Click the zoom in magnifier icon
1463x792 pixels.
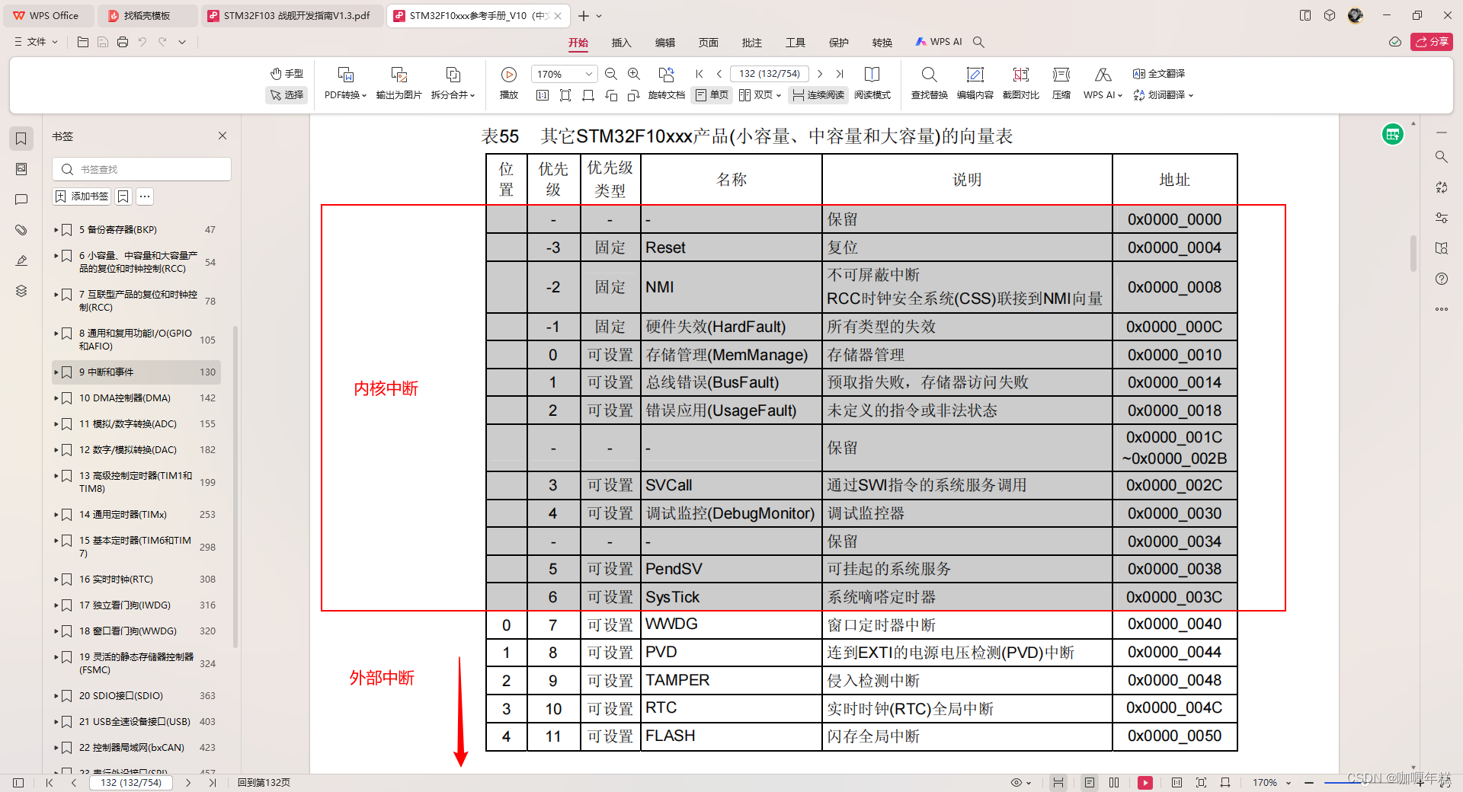[x=634, y=74]
